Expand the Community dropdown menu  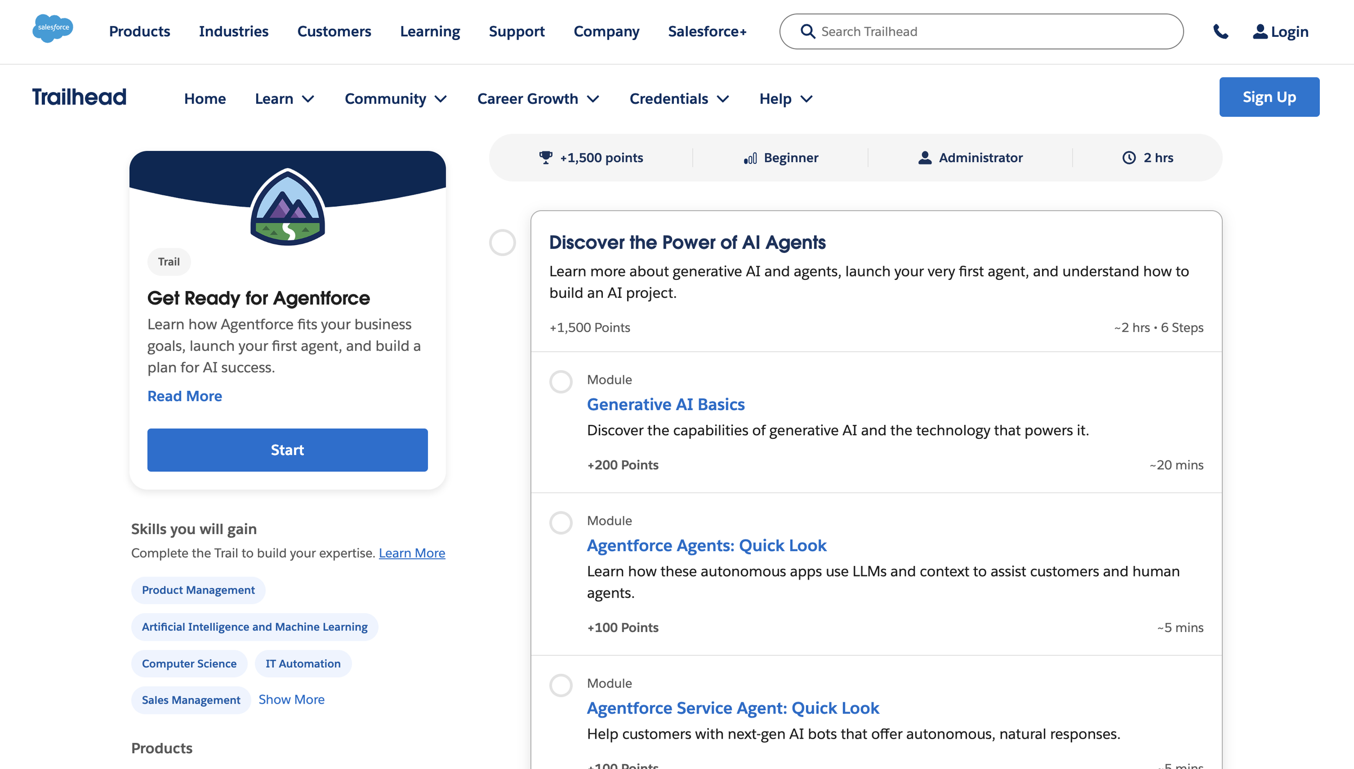[x=395, y=98]
